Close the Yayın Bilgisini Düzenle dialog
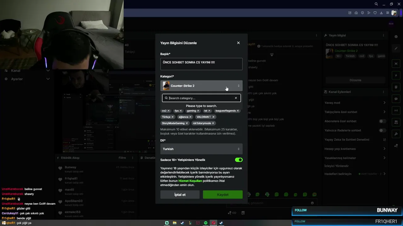This screenshot has height=226, width=403. 238,43
